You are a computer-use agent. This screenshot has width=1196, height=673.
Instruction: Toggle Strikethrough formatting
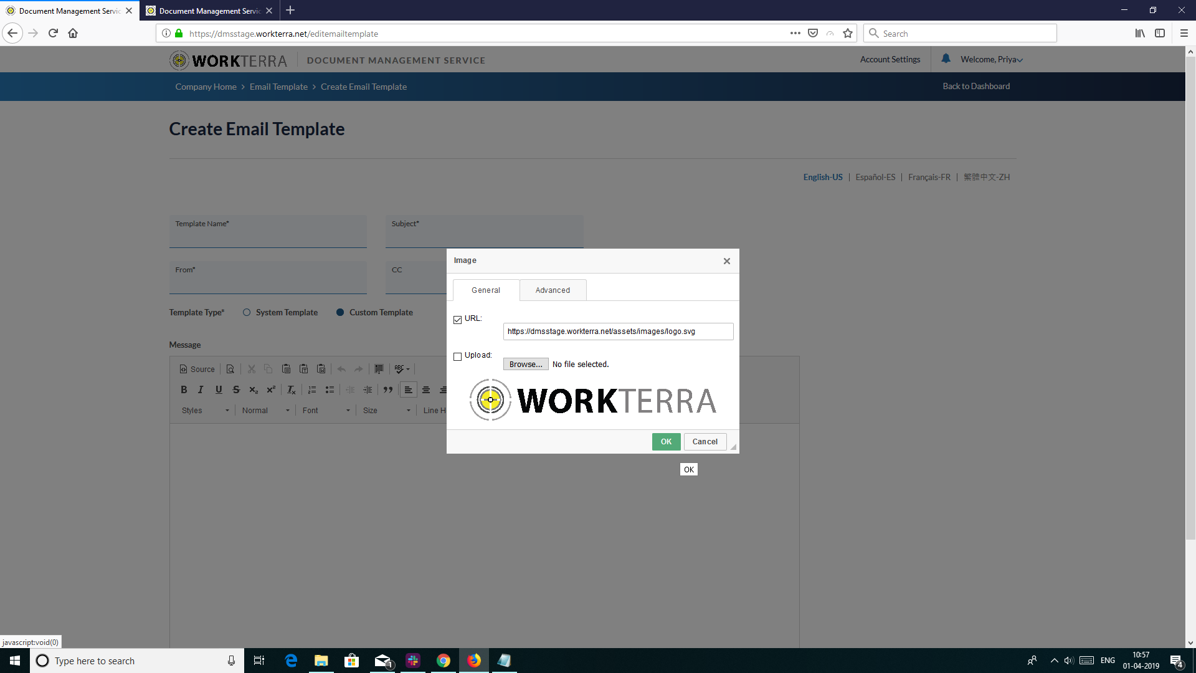click(x=236, y=389)
